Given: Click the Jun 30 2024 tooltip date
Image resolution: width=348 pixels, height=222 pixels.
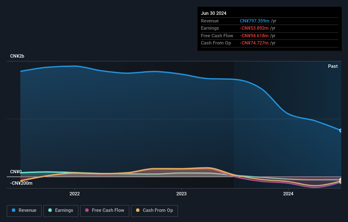Looking at the screenshot, I should pos(214,13).
